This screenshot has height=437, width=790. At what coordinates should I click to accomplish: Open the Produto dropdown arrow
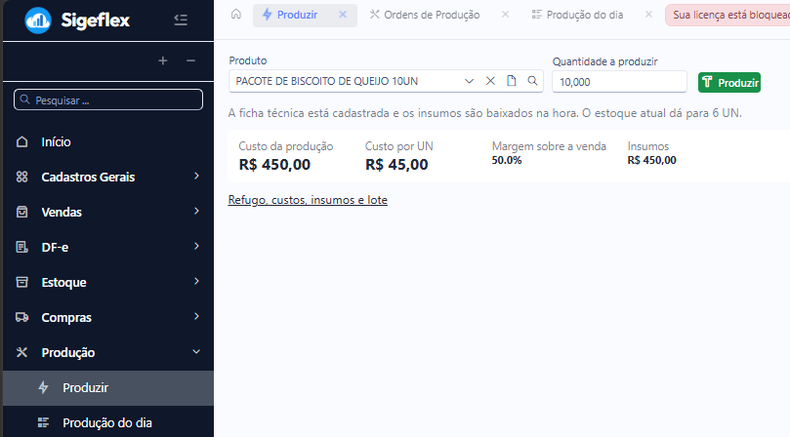(469, 81)
